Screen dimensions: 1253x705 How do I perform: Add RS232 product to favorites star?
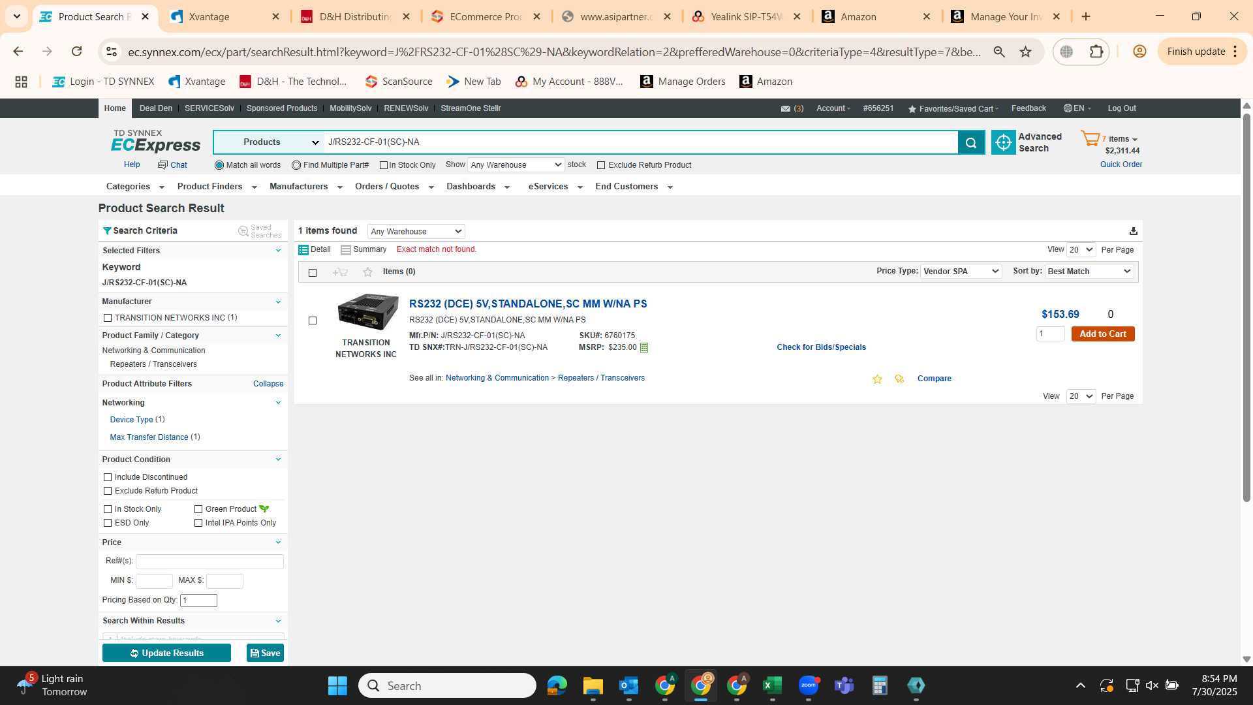click(x=877, y=379)
